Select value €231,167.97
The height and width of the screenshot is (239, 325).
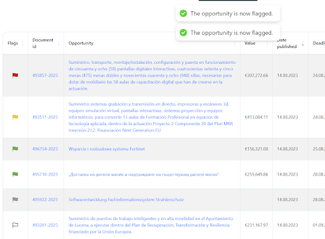256,225
